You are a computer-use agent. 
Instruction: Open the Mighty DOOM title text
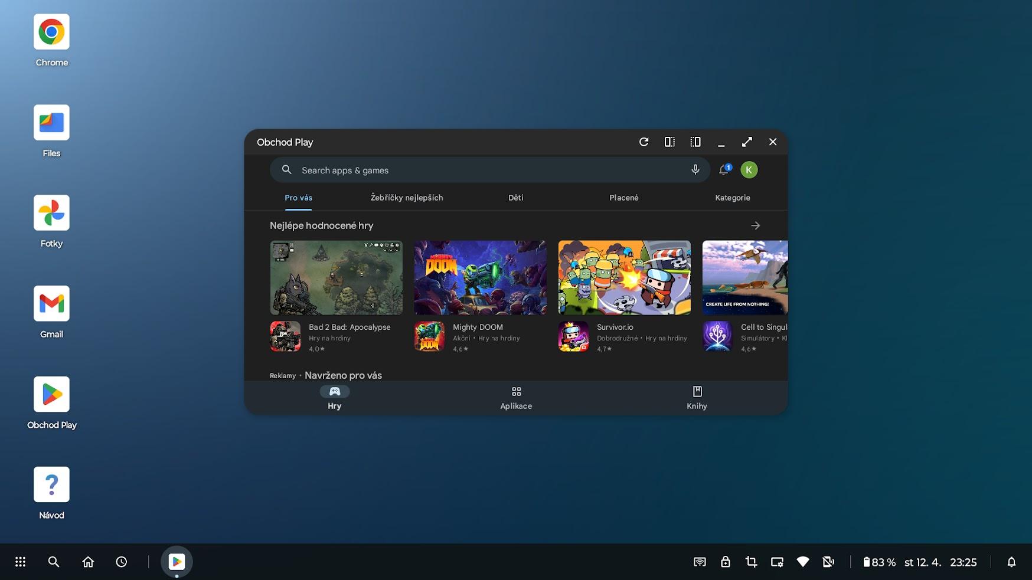pos(478,327)
